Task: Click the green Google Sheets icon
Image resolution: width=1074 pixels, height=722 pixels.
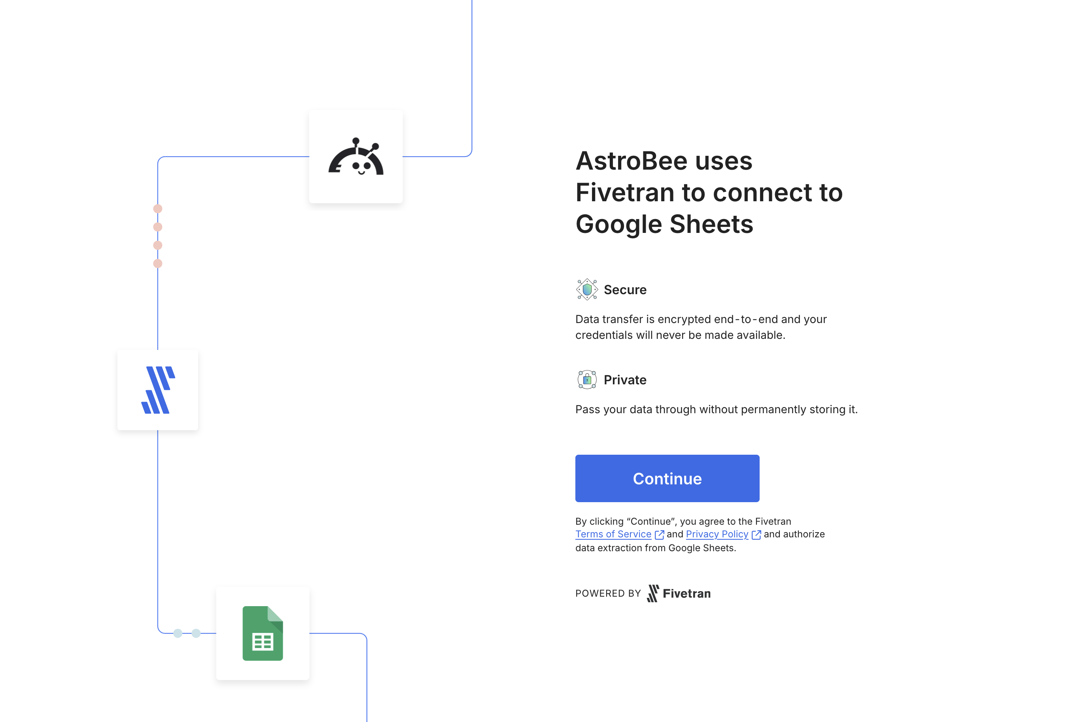Action: [x=263, y=633]
